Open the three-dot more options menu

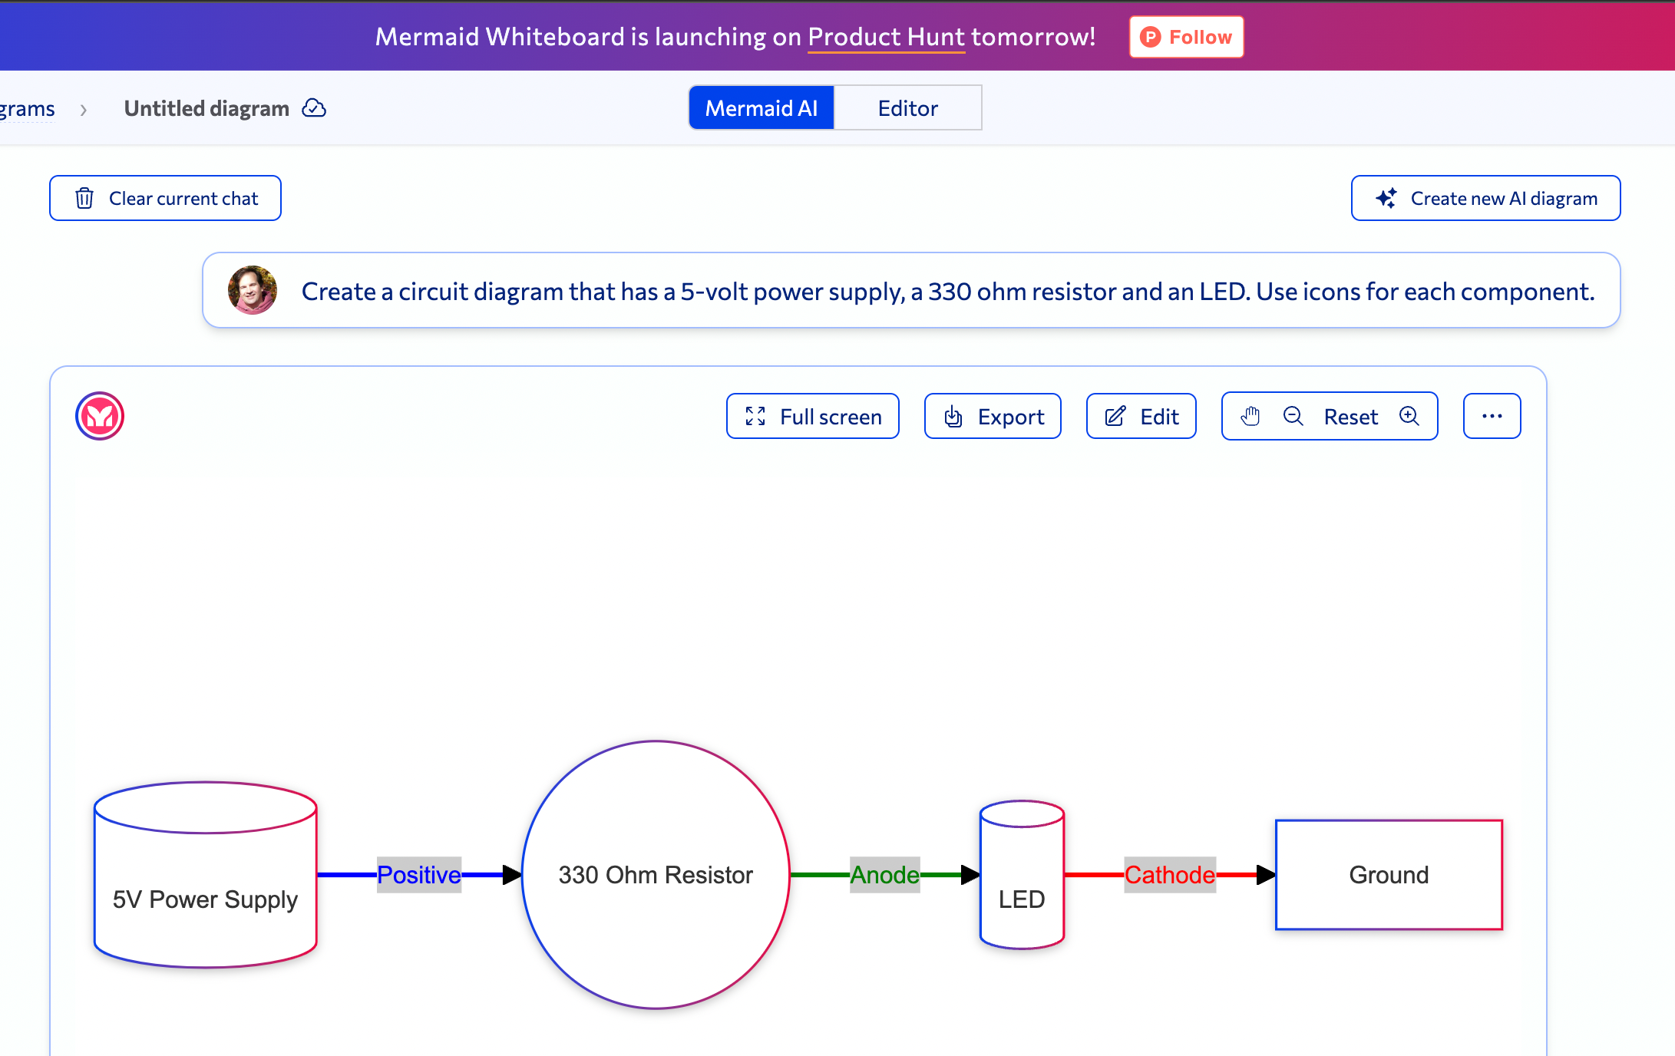(1492, 416)
